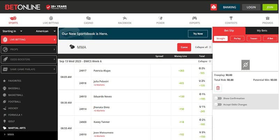279x140 pixels.
Task: Open +6 Markets under Jean Matsumoto
Action: click(x=99, y=136)
